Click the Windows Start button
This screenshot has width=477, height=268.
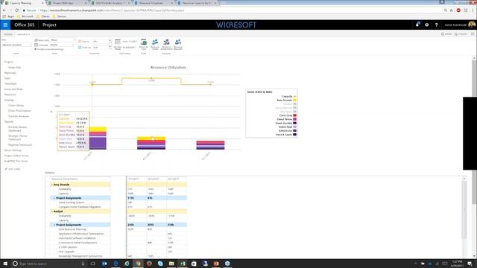point(5,264)
